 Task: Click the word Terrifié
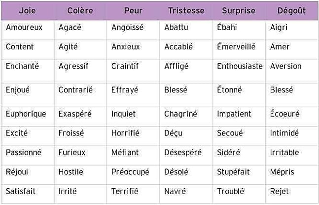click(125, 191)
